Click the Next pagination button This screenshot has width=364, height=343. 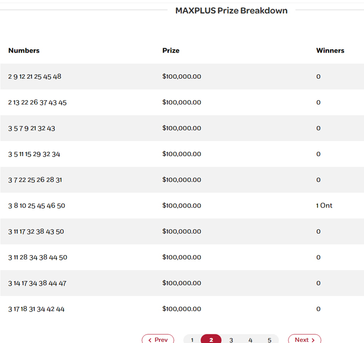point(304,339)
